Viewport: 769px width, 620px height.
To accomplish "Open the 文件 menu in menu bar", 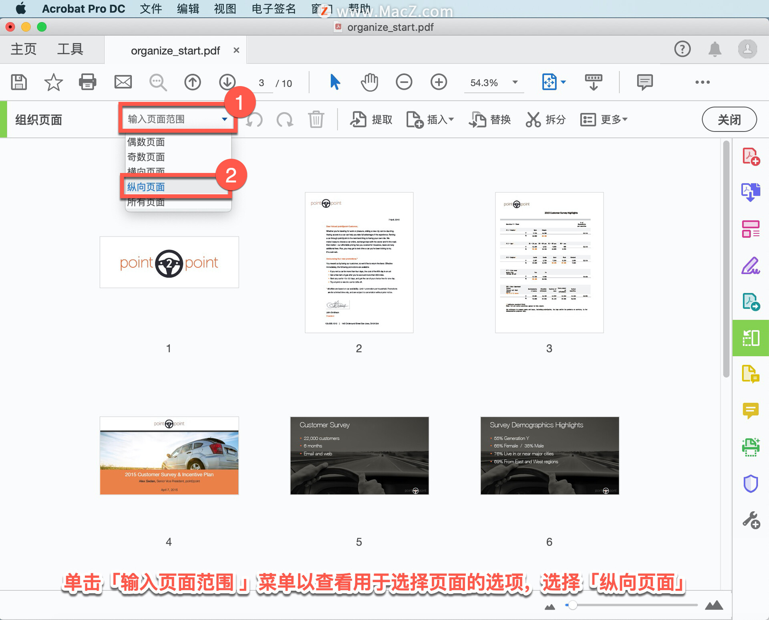I will coord(151,9).
